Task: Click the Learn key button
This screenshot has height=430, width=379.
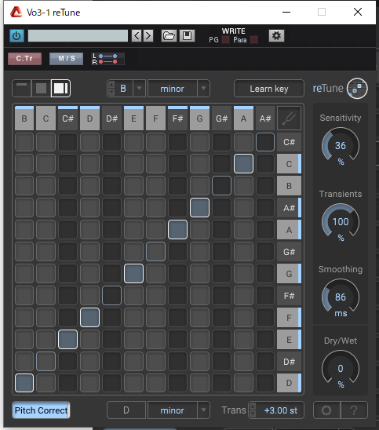Action: point(269,89)
